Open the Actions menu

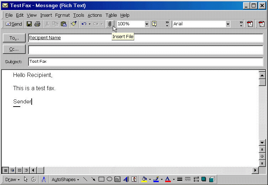coord(95,15)
